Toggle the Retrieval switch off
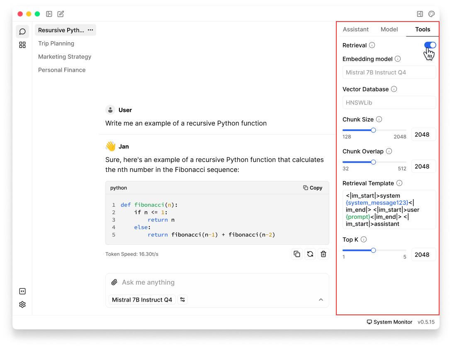 click(x=430, y=45)
